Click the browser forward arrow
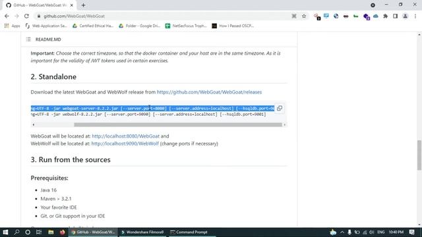The width and height of the screenshot is (422, 237). 16,16
